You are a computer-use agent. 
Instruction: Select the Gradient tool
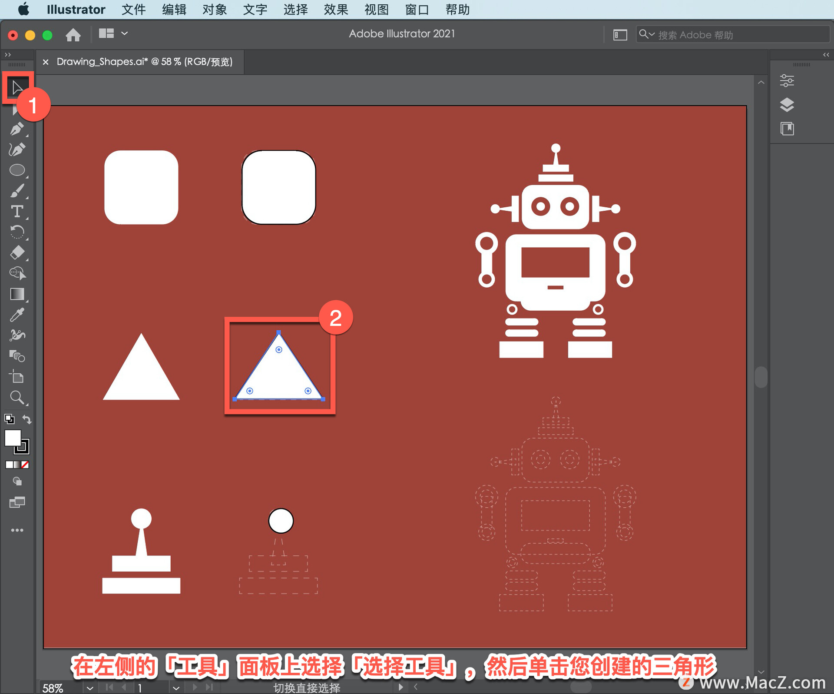[17, 294]
